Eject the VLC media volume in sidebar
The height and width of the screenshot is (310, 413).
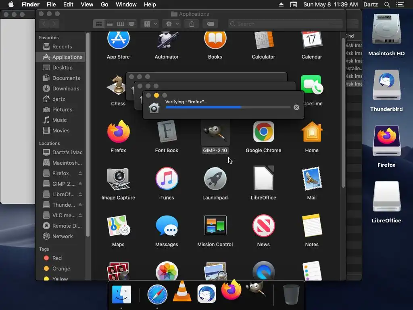tap(80, 216)
